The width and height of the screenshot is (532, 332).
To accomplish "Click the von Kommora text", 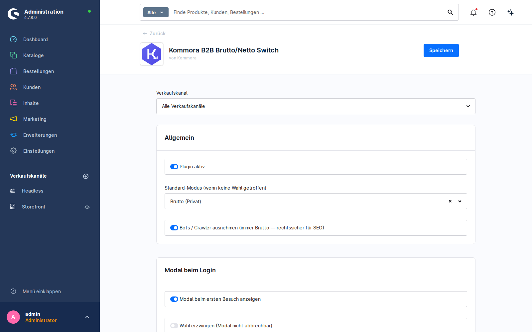I will pyautogui.click(x=183, y=58).
